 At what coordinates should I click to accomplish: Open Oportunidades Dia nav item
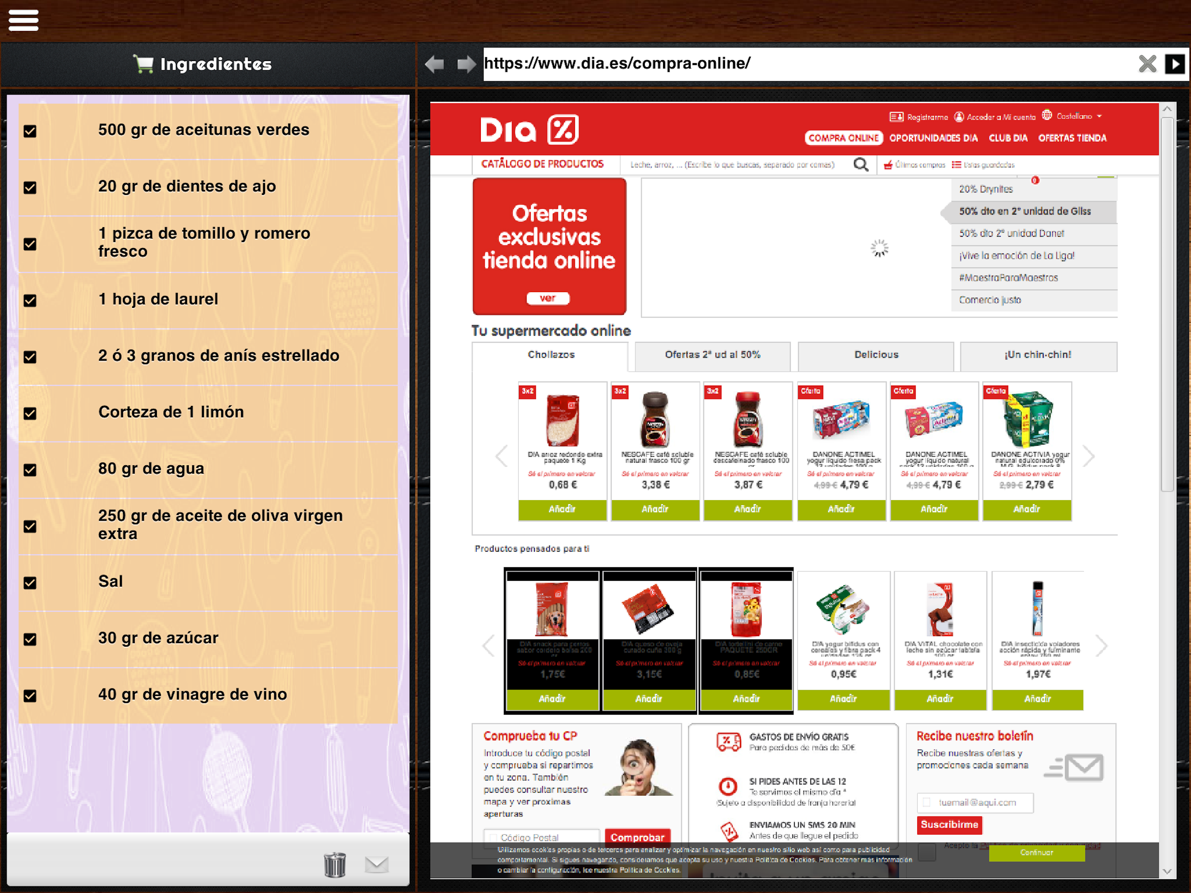pyautogui.click(x=933, y=138)
